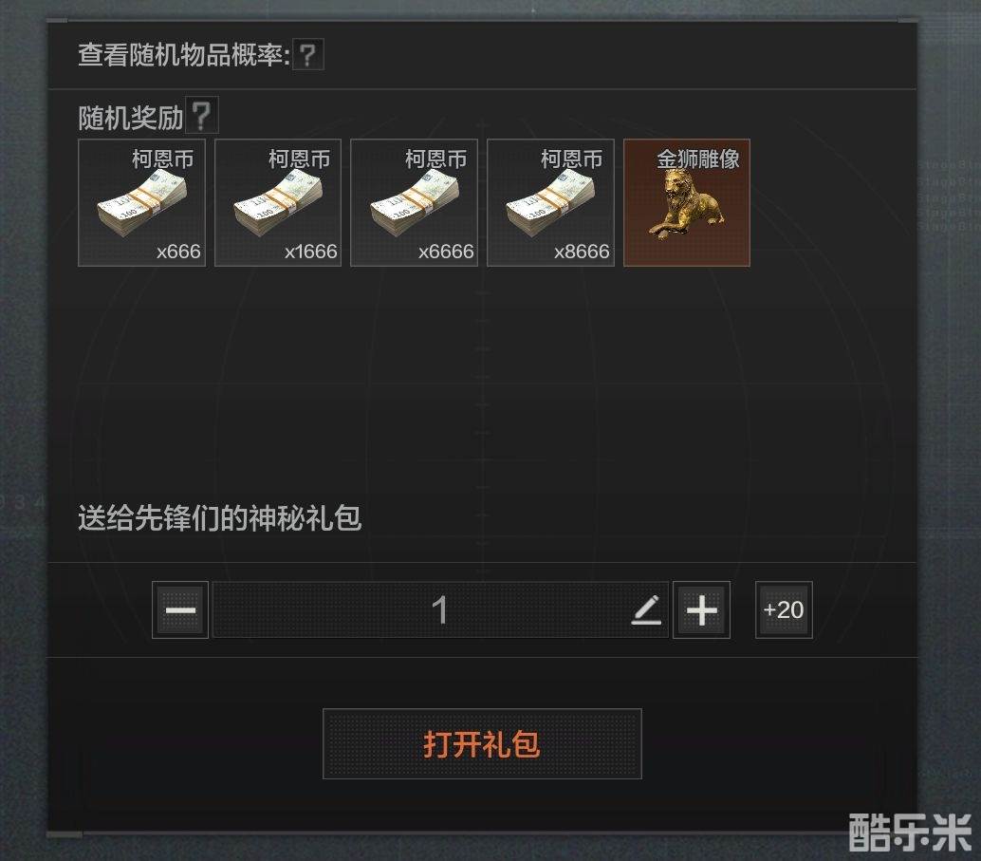Decrease quantity with the minus button
The height and width of the screenshot is (861, 981).
pyautogui.click(x=180, y=609)
